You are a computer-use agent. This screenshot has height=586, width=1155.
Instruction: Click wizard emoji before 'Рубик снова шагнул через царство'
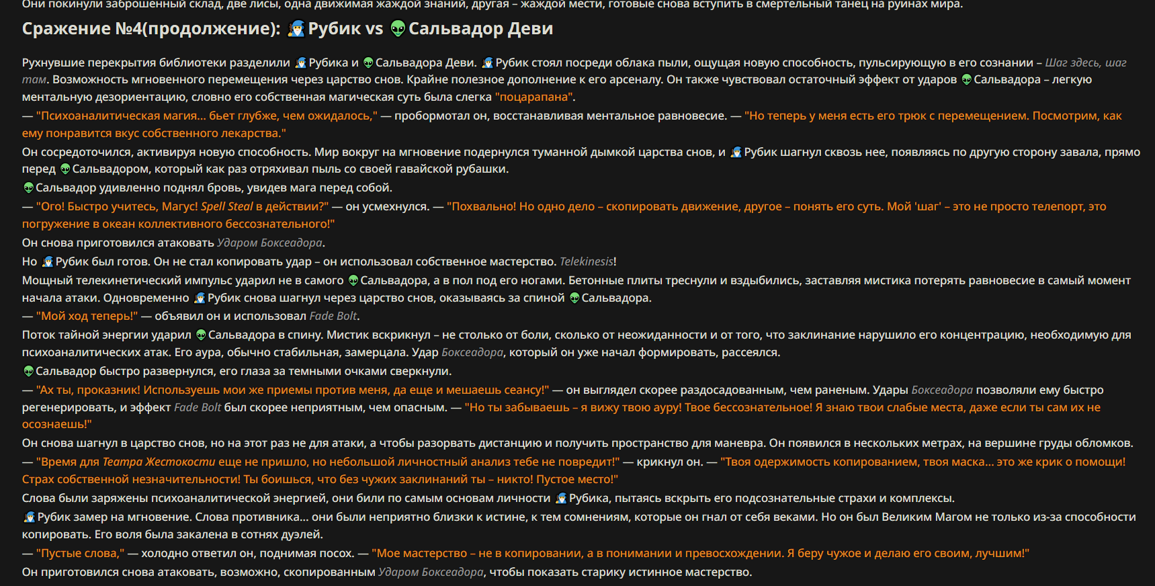coord(200,298)
